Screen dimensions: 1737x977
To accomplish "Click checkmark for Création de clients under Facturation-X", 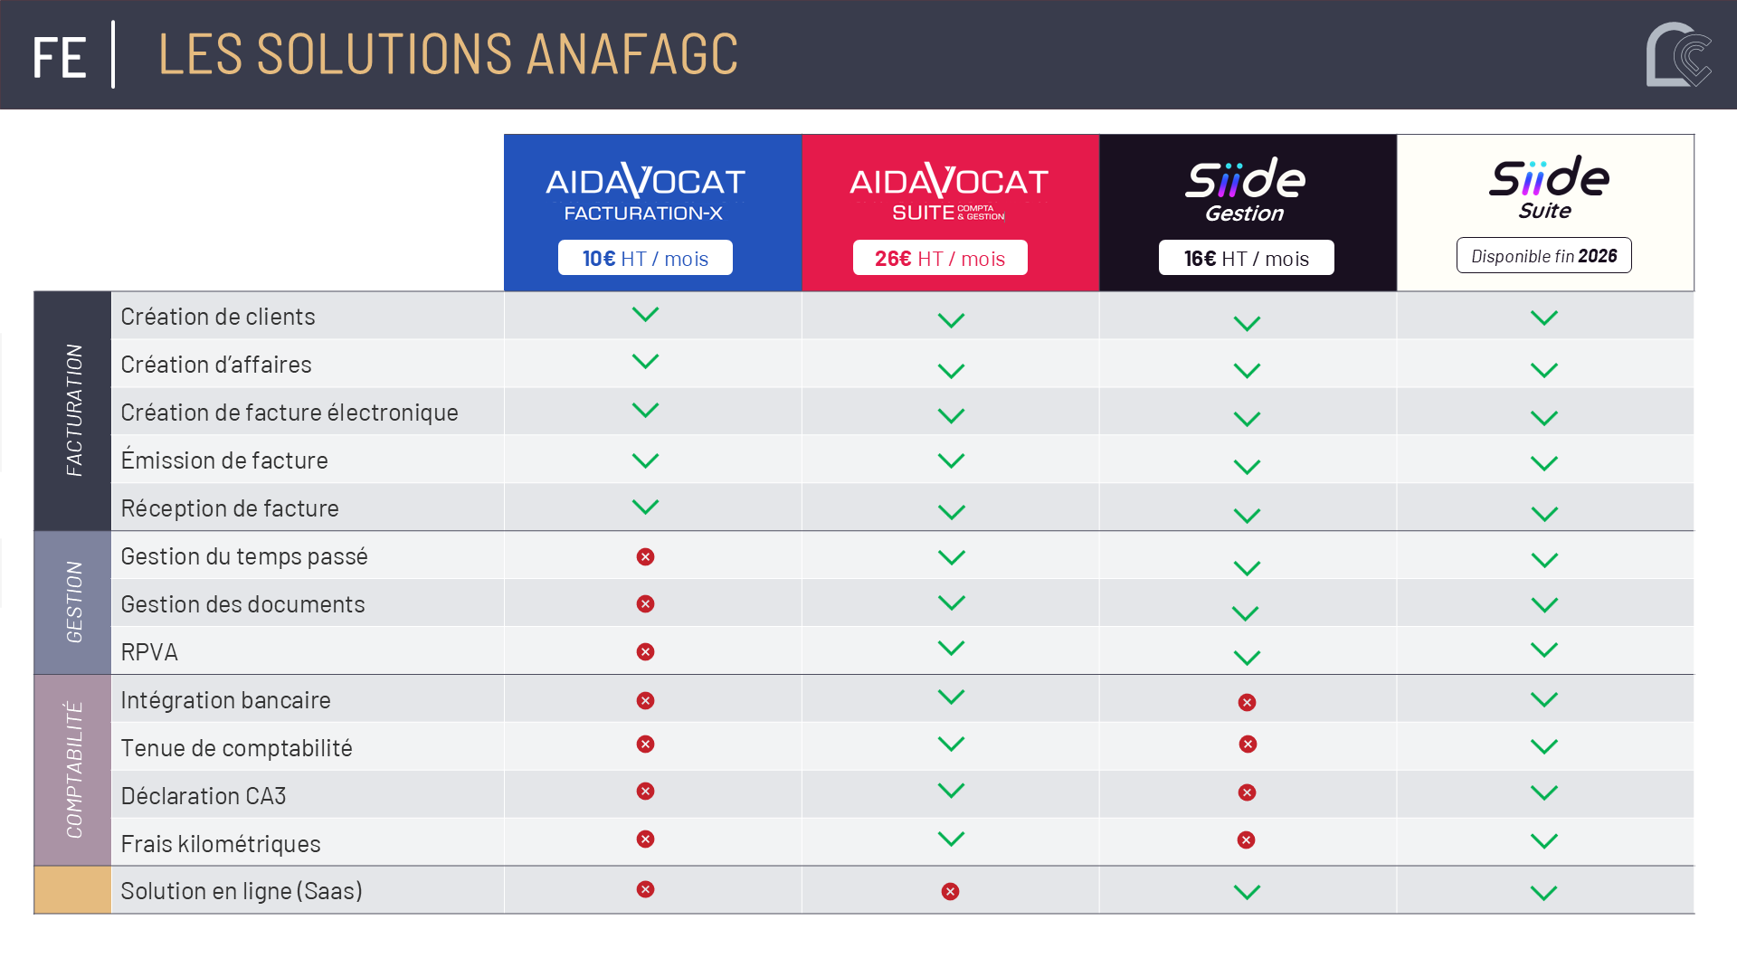I will point(645,315).
